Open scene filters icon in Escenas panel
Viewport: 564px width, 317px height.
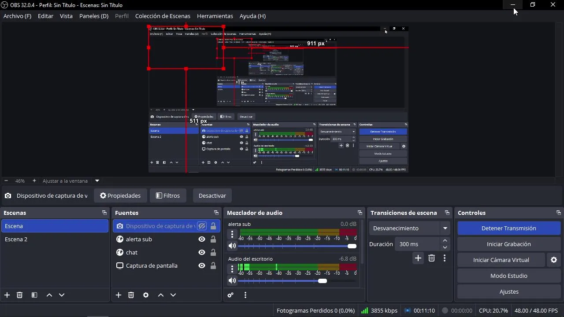(34, 295)
